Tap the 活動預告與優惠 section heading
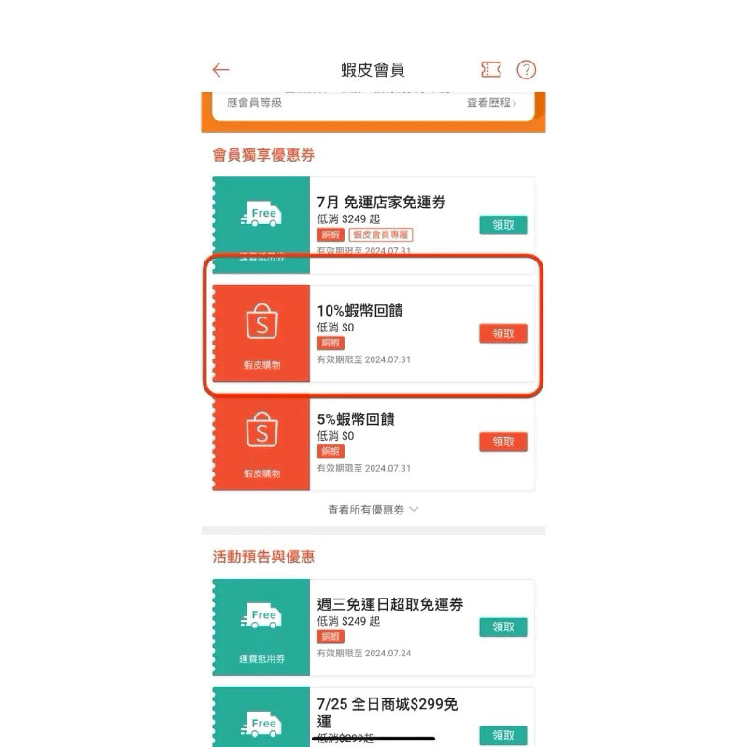The height and width of the screenshot is (747, 747). click(x=263, y=557)
